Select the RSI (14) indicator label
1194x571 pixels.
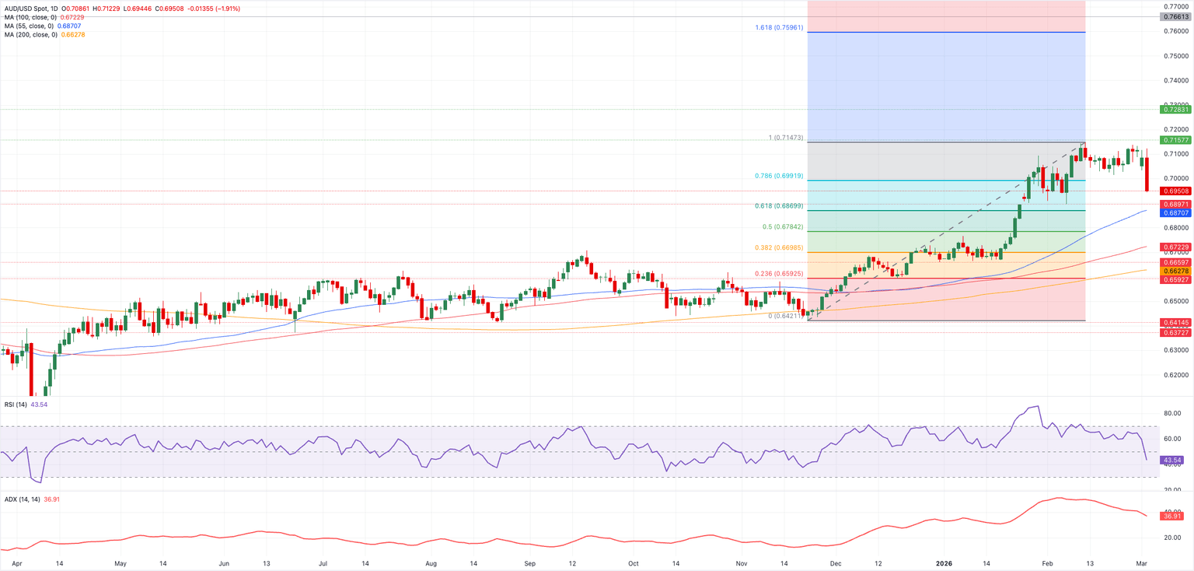(x=16, y=405)
